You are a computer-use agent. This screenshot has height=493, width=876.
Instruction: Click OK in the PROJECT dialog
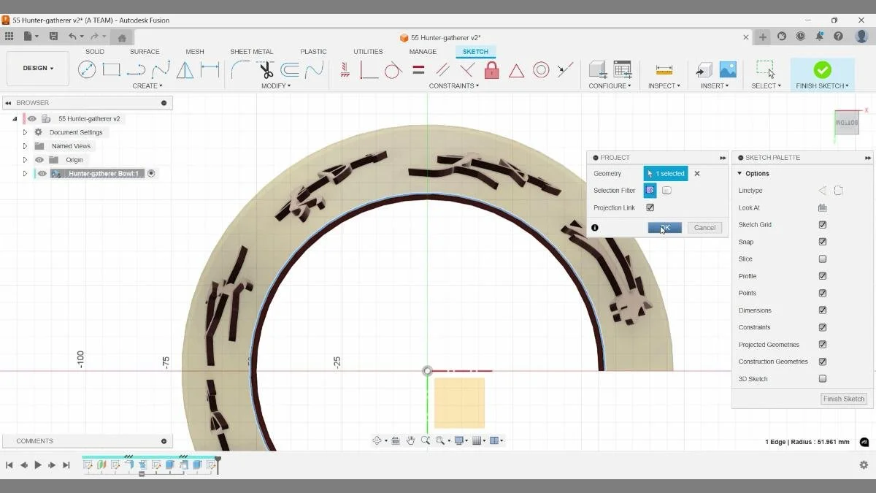664,227
